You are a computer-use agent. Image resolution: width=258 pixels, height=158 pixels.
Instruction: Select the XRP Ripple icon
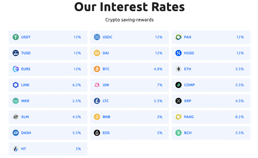point(179,101)
